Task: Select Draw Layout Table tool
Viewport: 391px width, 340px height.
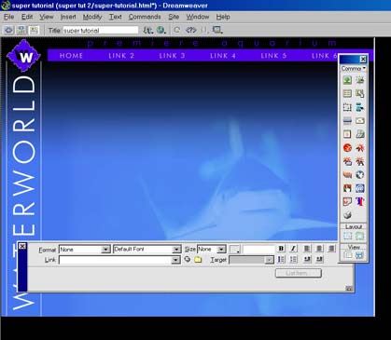Action: click(x=359, y=236)
